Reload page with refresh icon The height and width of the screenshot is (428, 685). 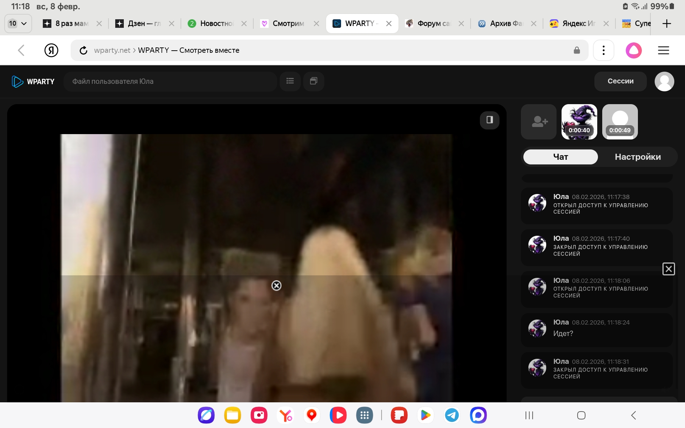[83, 50]
